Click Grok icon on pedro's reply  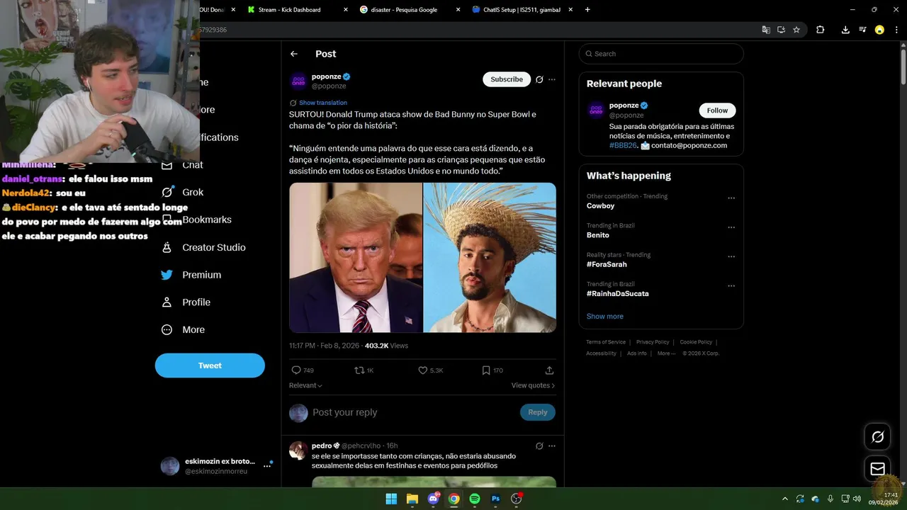(x=539, y=446)
